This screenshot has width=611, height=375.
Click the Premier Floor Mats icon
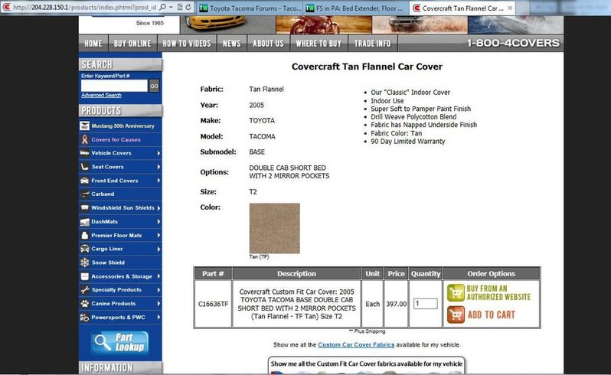point(84,235)
